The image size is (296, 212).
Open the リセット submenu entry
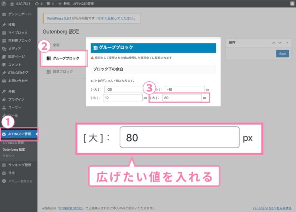pos(8,156)
